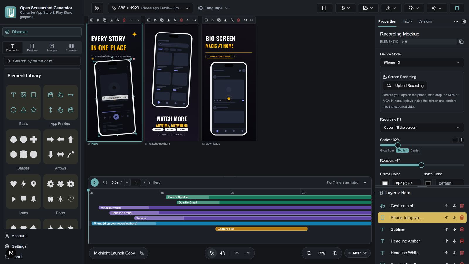Toggle MCP off switch
469x264 pixels.
(357, 253)
